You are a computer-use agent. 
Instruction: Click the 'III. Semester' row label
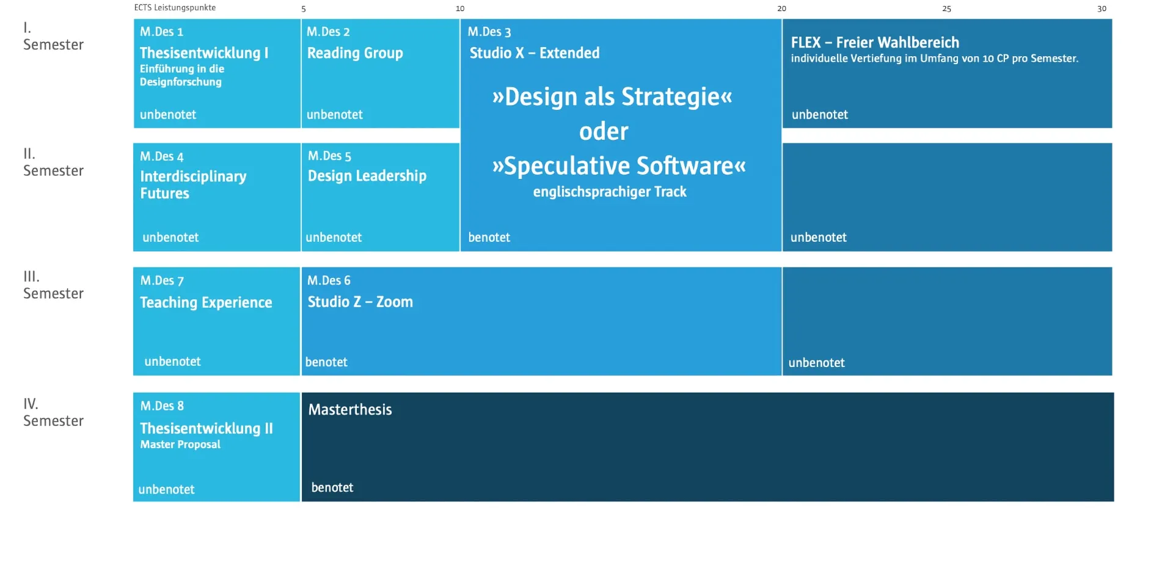tap(53, 285)
